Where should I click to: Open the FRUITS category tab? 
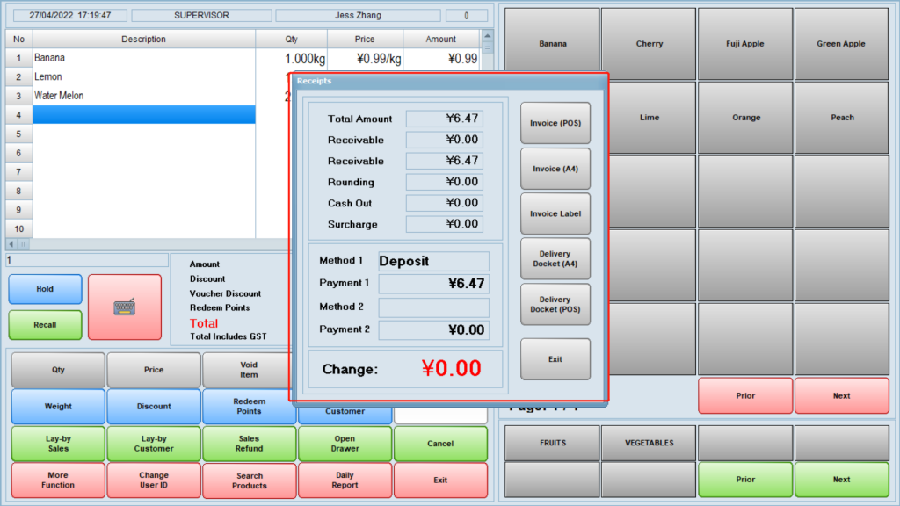pos(552,444)
